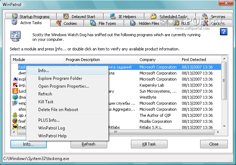Open the Cookies tab
Image resolution: width=236 pixels, height=165 pixels.
[67, 23]
